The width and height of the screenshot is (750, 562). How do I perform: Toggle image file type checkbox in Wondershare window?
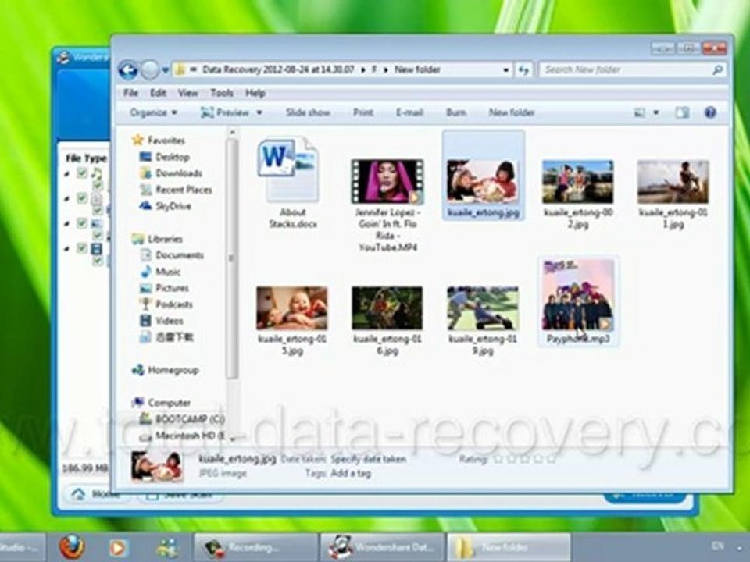coord(82,223)
